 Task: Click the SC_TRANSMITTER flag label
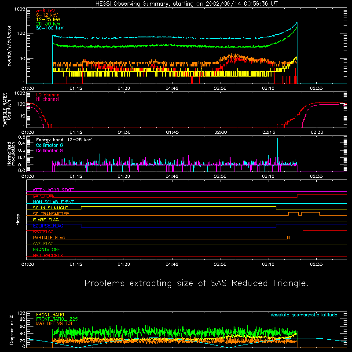(51, 214)
